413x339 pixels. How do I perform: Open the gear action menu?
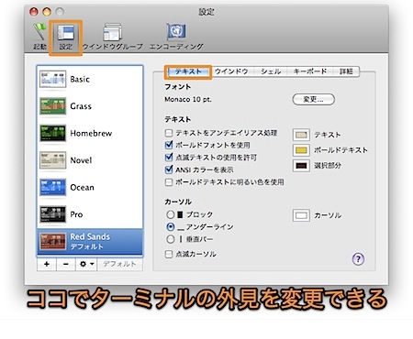[86, 264]
